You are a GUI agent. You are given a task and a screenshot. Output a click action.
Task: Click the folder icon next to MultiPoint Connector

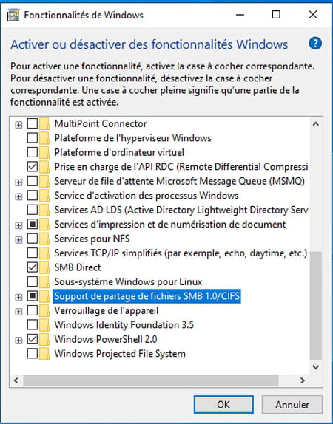44,124
